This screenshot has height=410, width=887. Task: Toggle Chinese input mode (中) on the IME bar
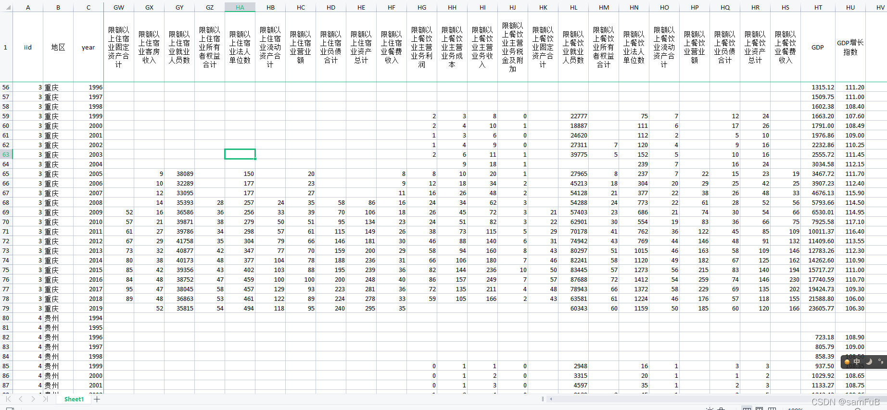857,361
